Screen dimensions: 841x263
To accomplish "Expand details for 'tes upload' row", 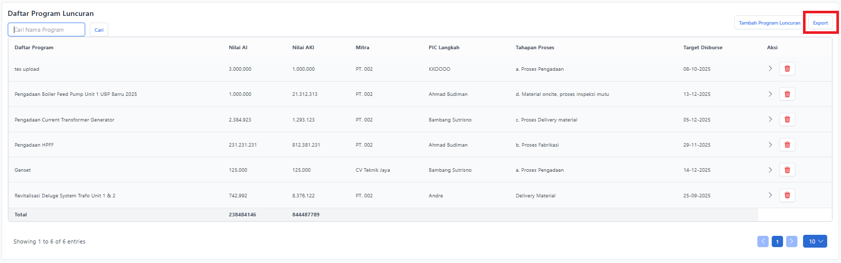I will [x=770, y=69].
